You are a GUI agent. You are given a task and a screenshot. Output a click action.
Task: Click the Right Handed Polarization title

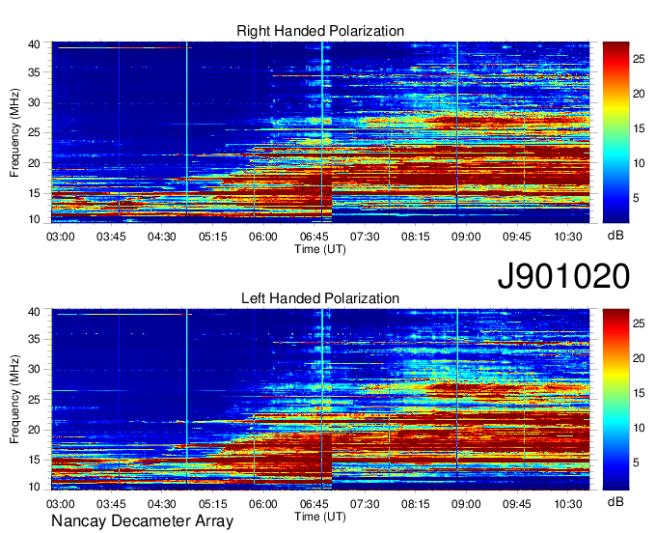[x=320, y=31]
